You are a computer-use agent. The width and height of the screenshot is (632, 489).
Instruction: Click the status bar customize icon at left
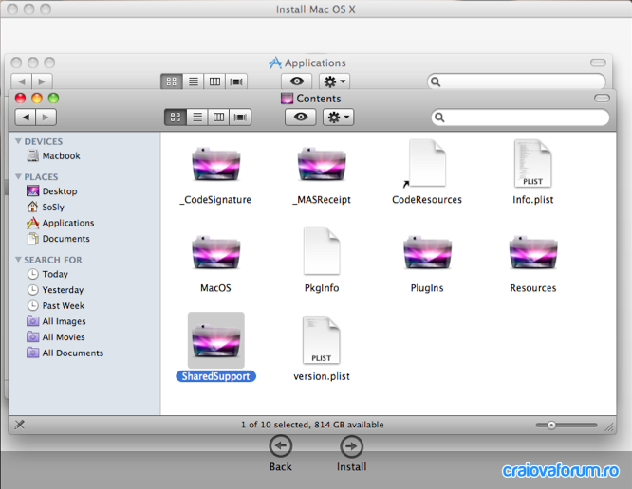(x=19, y=425)
